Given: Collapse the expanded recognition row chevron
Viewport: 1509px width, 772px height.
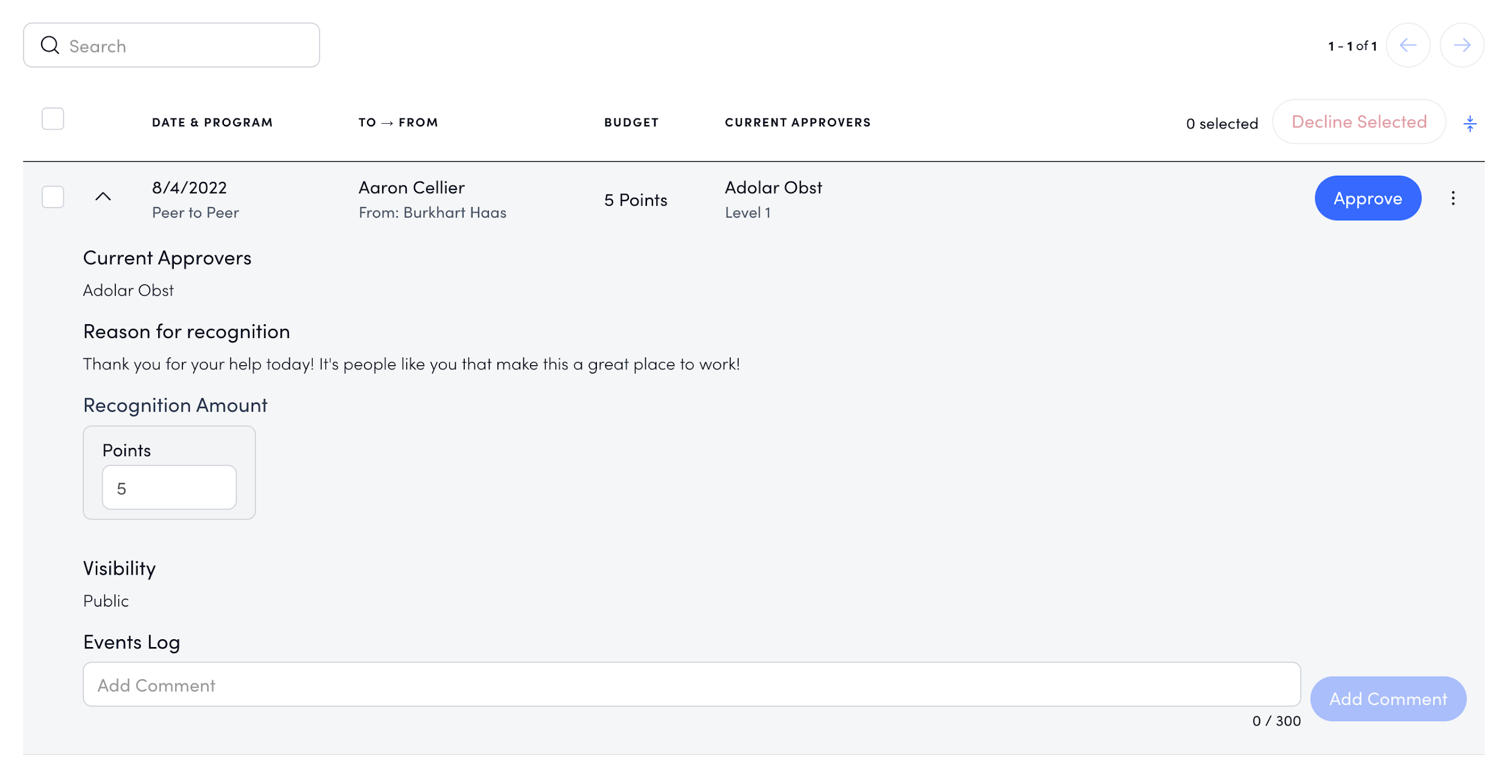Looking at the screenshot, I should coord(103,198).
